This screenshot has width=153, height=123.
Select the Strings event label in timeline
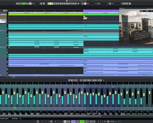(85, 25)
